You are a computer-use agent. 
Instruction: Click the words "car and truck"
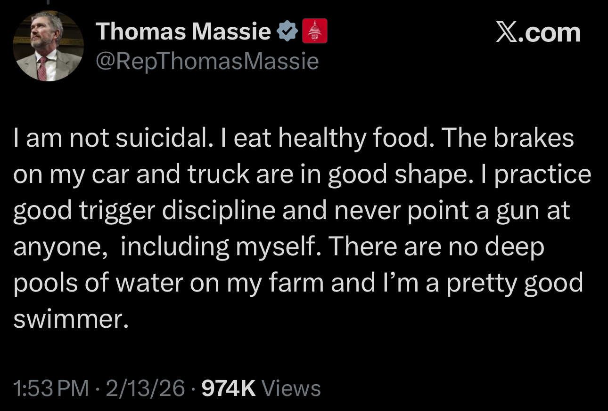(183, 174)
